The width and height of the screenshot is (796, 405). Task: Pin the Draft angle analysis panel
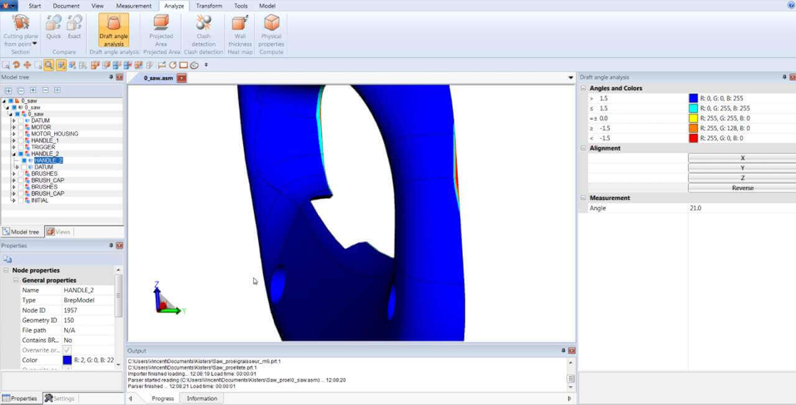[784, 77]
